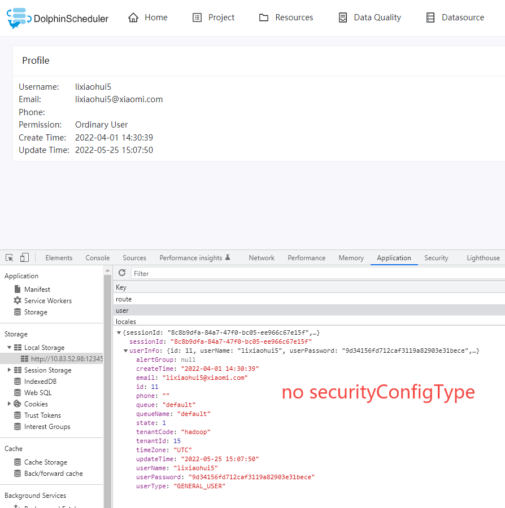This screenshot has width=505, height=508.
Task: Collapse the expanded userInfo object
Action: tap(125, 351)
